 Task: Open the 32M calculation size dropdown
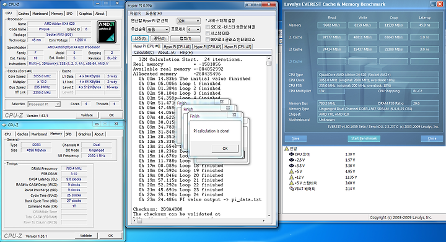(x=188, y=21)
